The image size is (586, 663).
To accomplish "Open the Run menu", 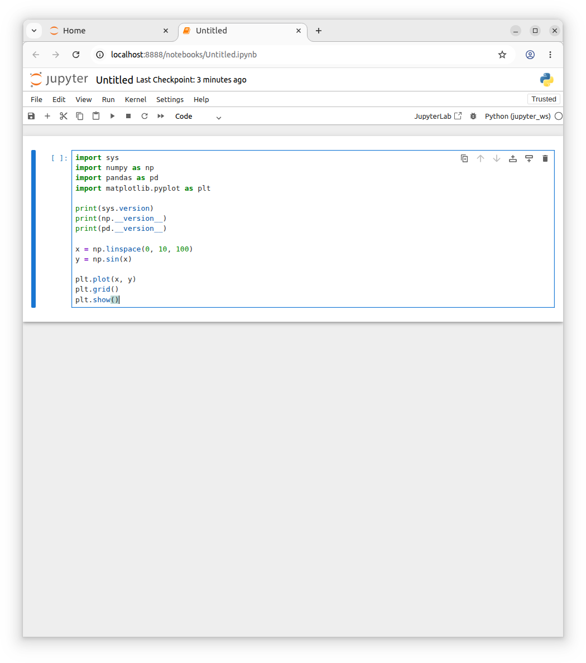I will [x=108, y=99].
